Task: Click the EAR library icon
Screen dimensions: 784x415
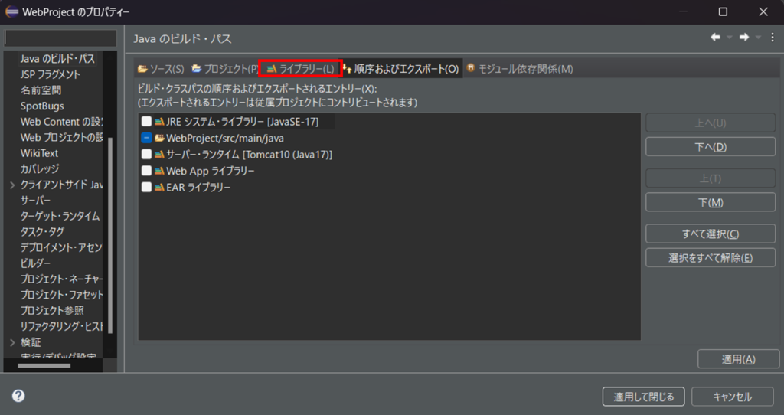Action: click(159, 187)
